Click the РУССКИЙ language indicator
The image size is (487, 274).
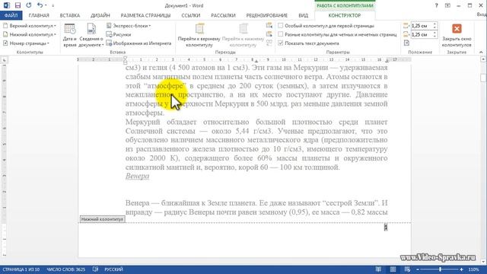click(x=113, y=269)
